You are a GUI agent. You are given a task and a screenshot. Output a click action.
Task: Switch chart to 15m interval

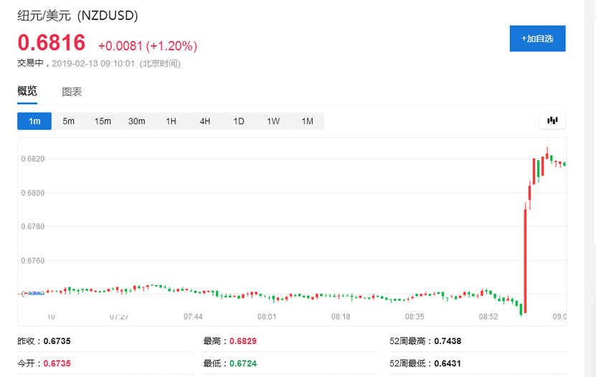tap(103, 121)
